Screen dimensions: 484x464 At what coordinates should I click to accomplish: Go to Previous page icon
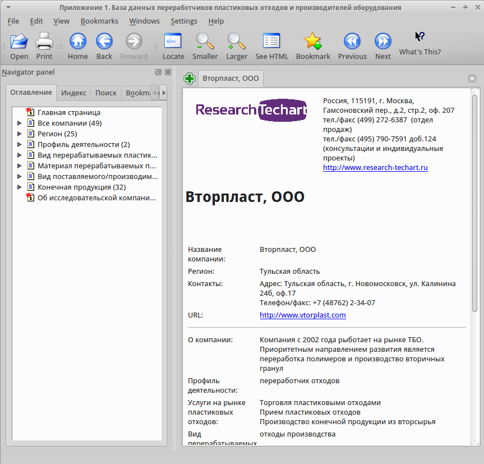pos(352,42)
